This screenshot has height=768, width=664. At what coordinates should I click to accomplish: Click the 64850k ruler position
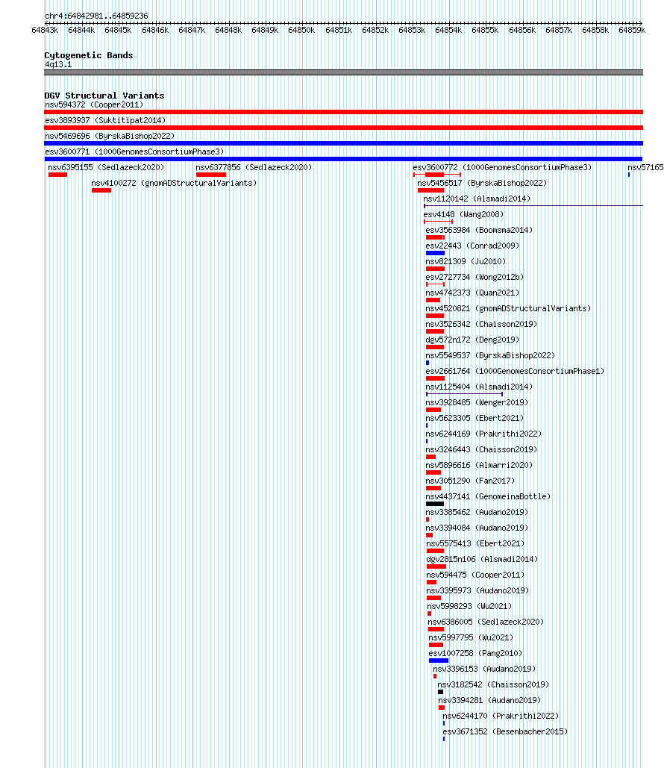coord(301,31)
